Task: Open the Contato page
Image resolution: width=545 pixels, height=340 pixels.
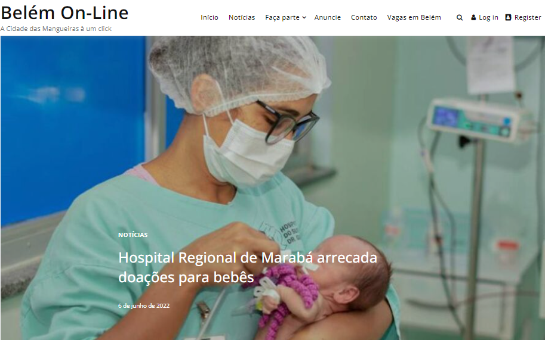Action: [364, 17]
